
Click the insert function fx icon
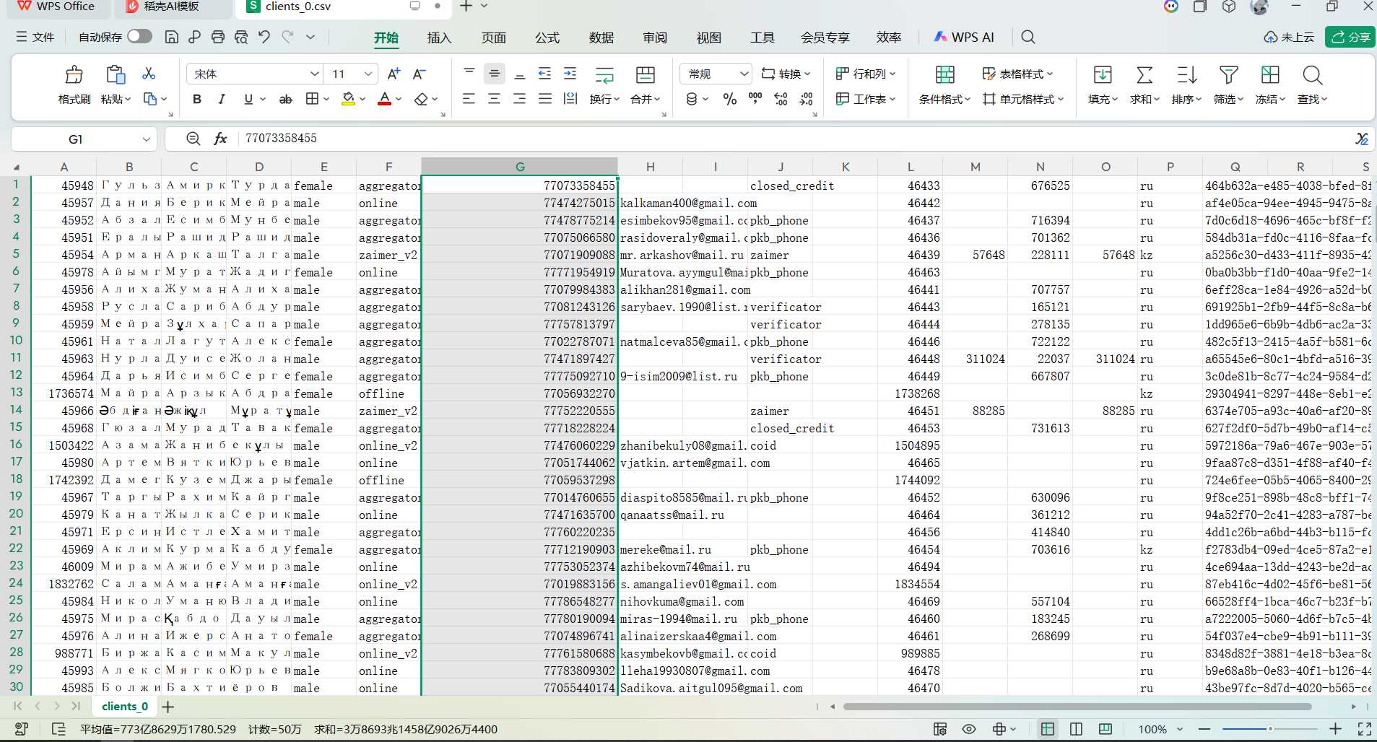coord(221,139)
